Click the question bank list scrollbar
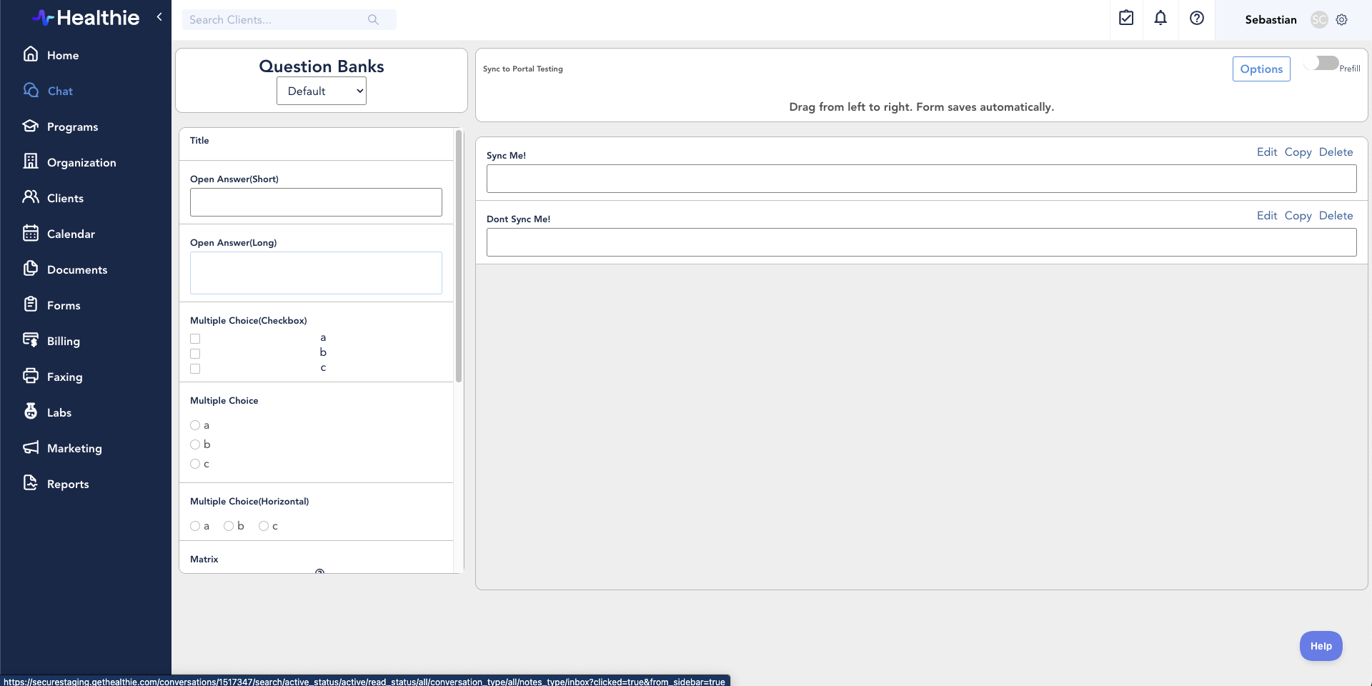Image resolution: width=1372 pixels, height=686 pixels. (x=459, y=256)
